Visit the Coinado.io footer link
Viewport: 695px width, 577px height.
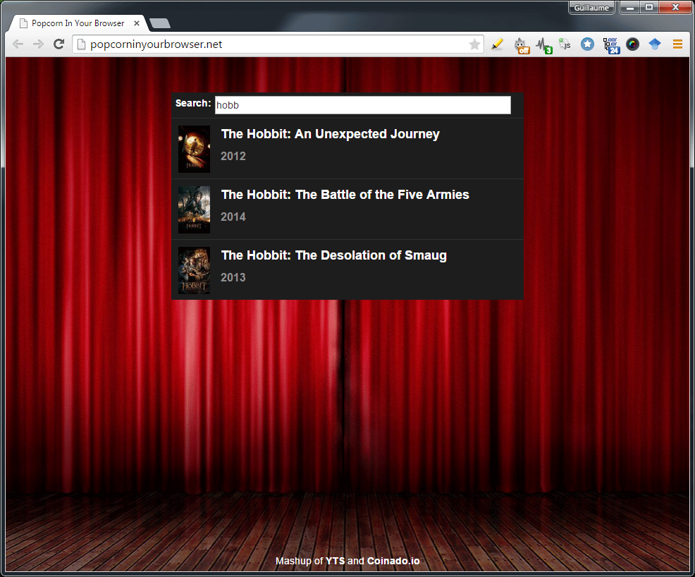coord(393,561)
